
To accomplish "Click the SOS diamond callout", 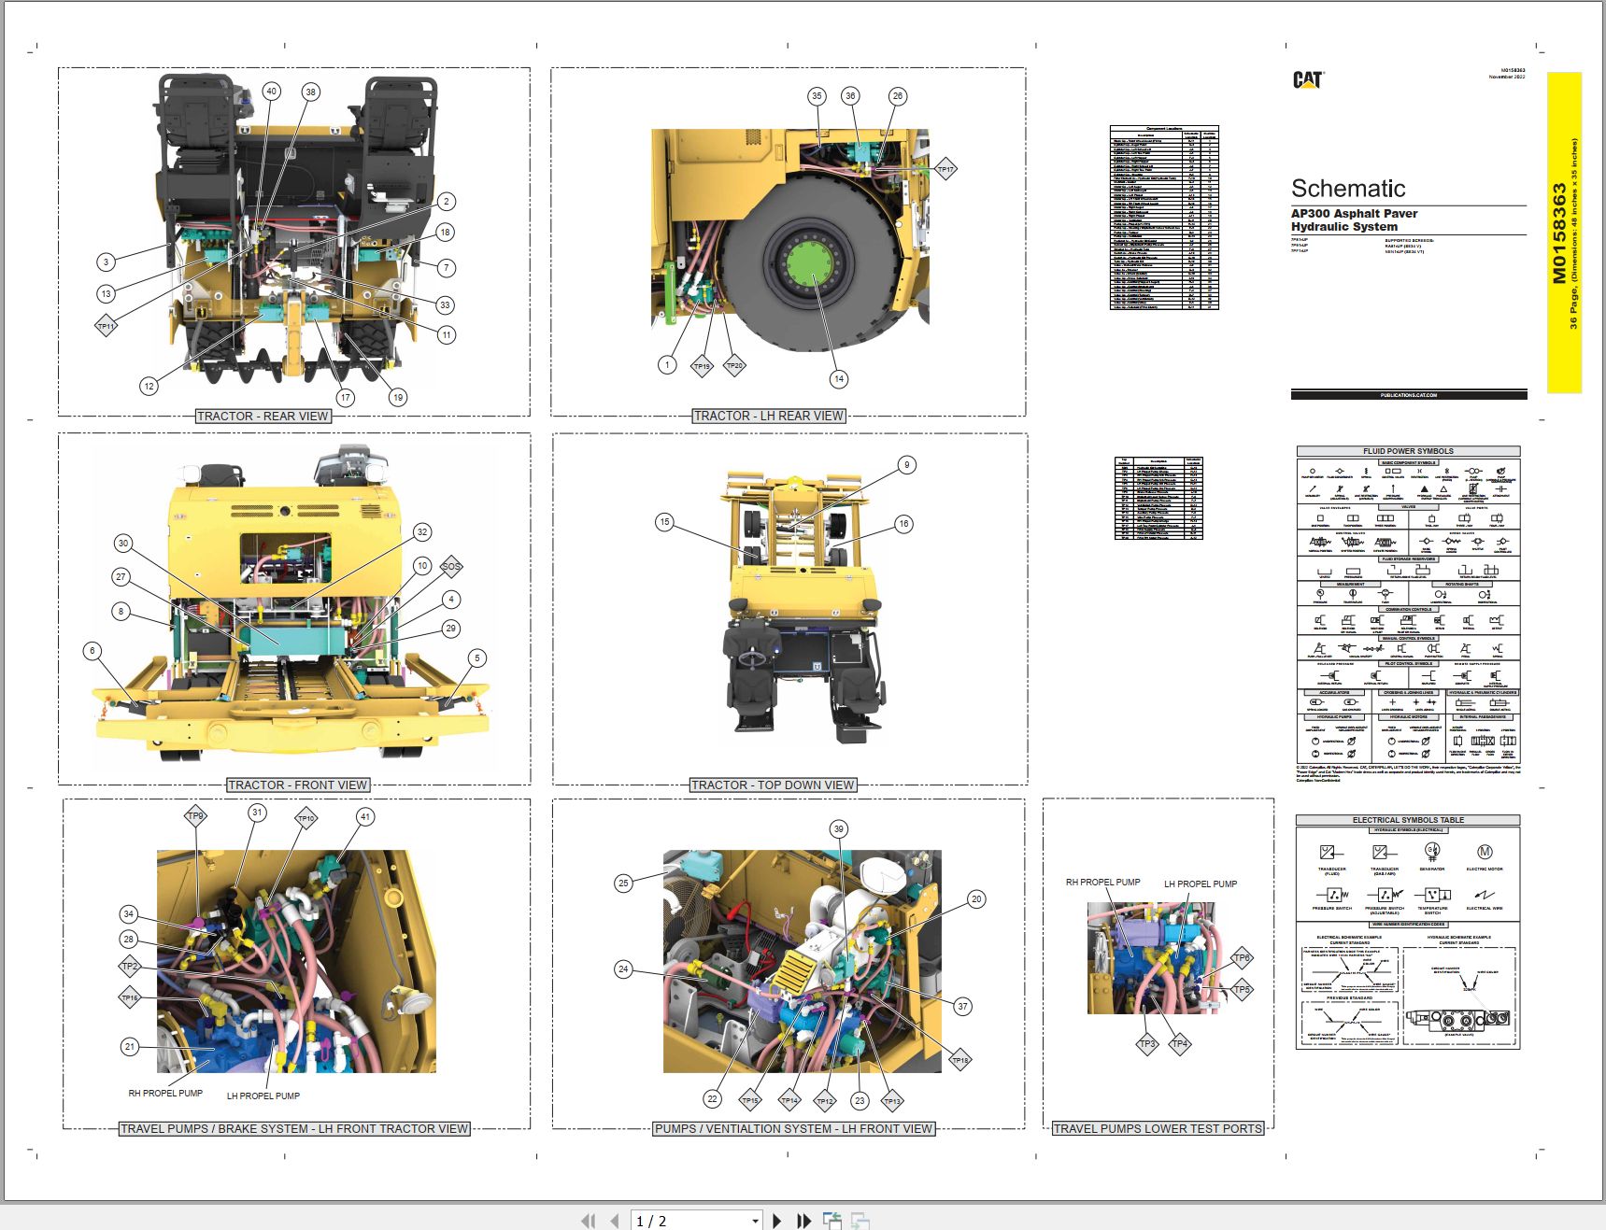I will coord(451,566).
